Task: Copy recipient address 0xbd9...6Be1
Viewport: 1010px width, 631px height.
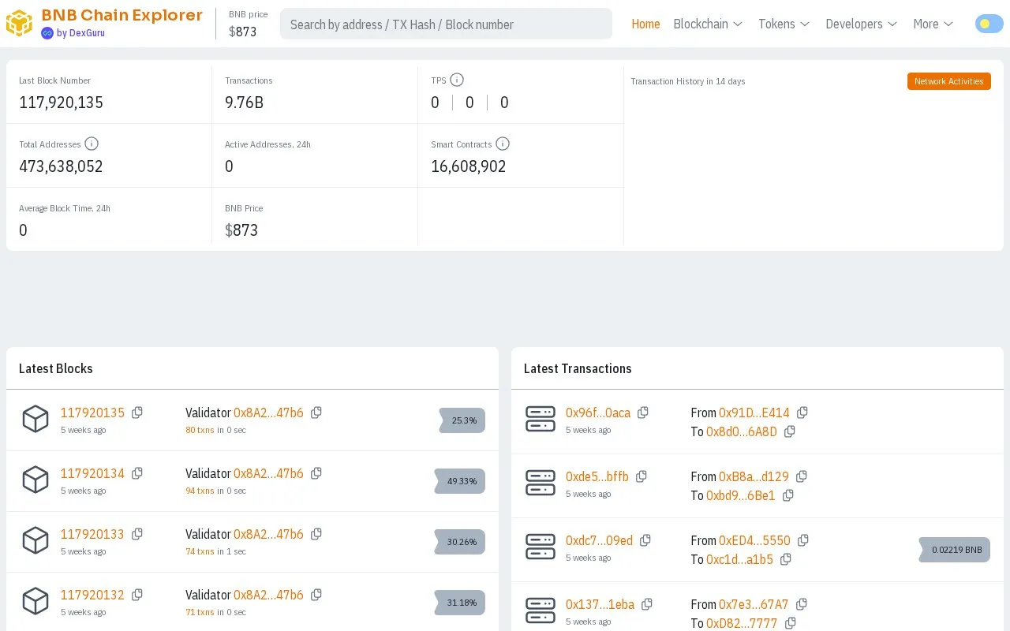Action: [788, 495]
